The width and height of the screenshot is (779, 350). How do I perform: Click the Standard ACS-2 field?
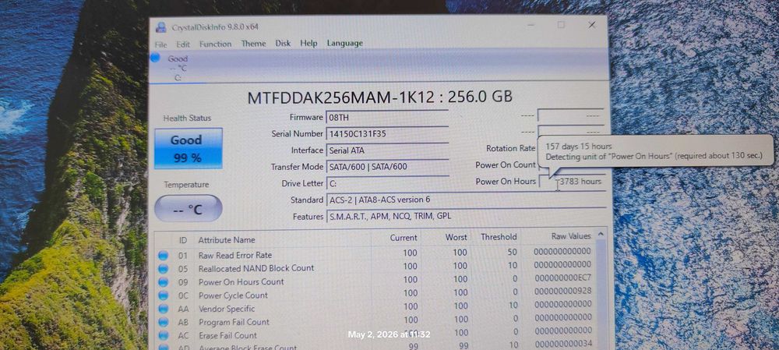466,200
